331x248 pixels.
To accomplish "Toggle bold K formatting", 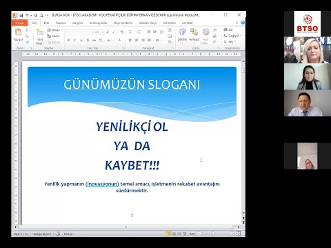I will coord(68,40).
